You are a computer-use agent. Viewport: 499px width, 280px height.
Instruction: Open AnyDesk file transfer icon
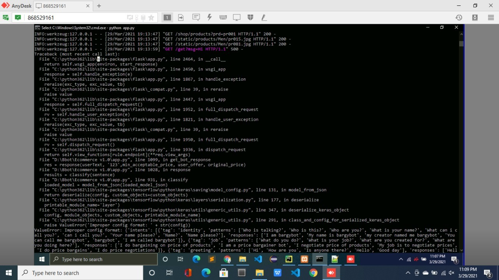click(x=181, y=18)
